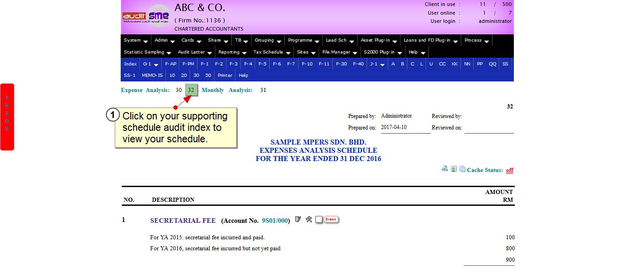The image size is (635, 280).
Task: Click the copy pages icon beside Cache Status
Action: (462, 169)
